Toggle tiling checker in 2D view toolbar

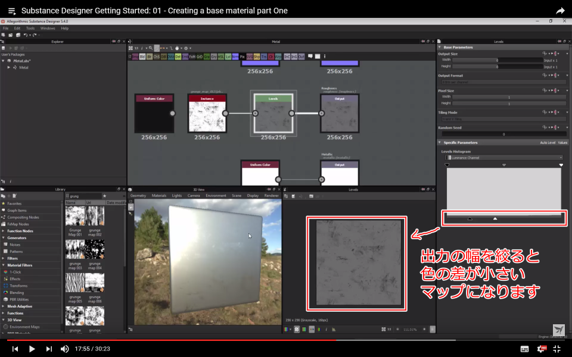click(x=297, y=329)
